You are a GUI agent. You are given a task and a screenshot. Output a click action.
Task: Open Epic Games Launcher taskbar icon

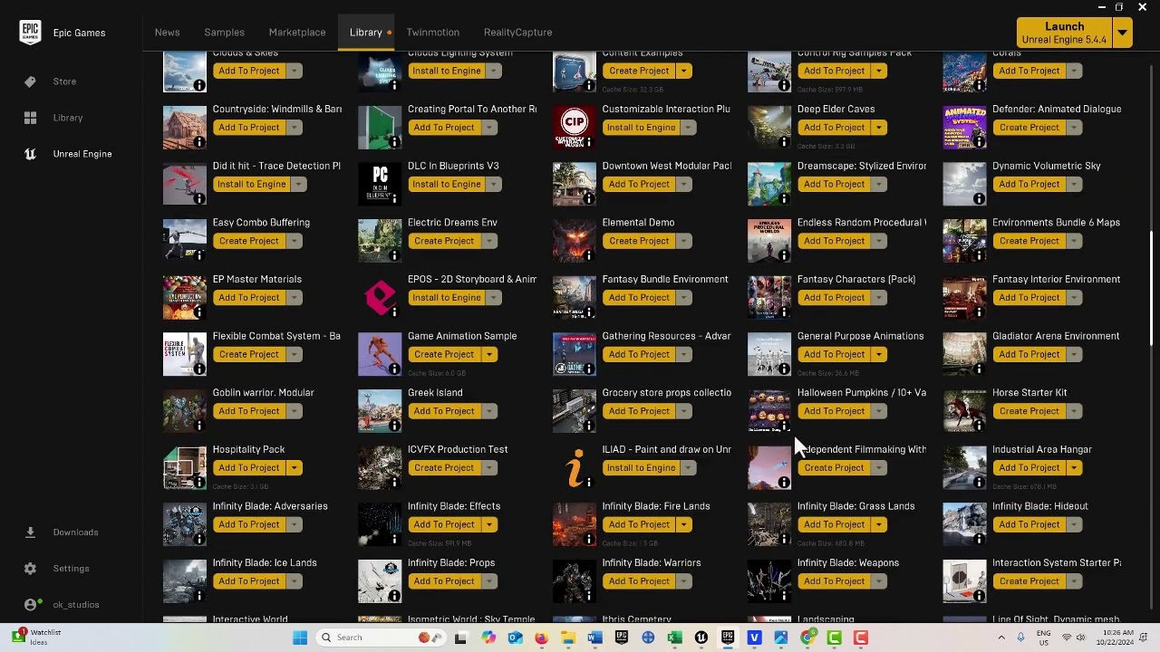(728, 638)
